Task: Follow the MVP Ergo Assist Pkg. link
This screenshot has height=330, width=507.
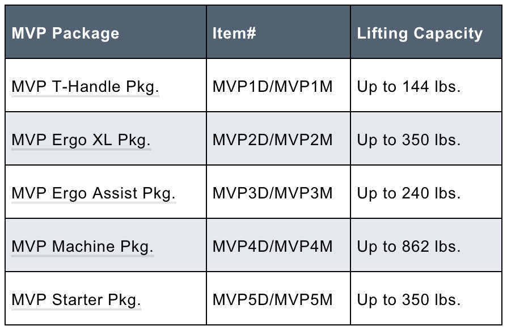Action: tap(93, 193)
